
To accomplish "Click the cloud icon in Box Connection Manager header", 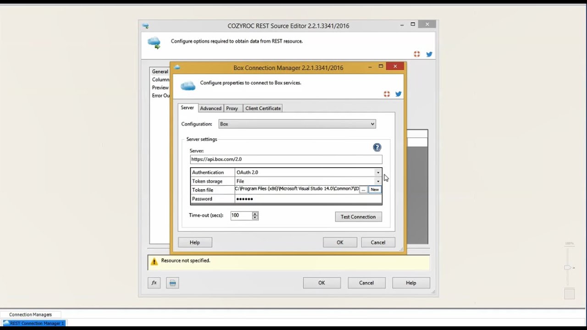I will (x=188, y=86).
